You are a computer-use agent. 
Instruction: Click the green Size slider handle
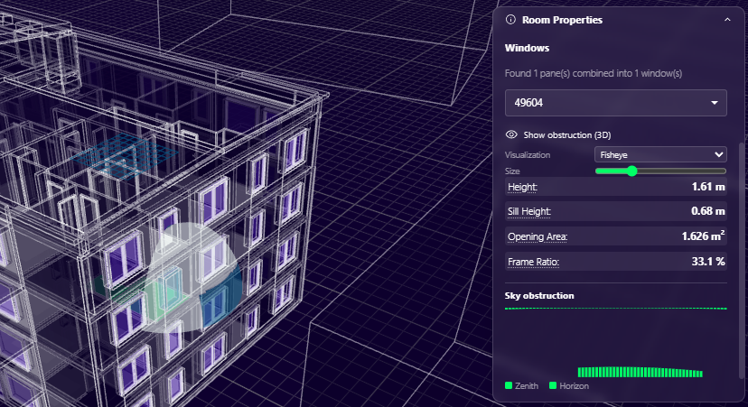632,171
